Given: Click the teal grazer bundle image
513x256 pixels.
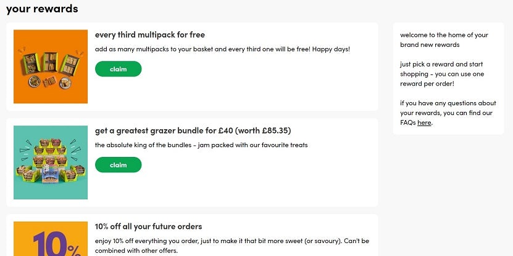Looking at the screenshot, I should click(51, 162).
